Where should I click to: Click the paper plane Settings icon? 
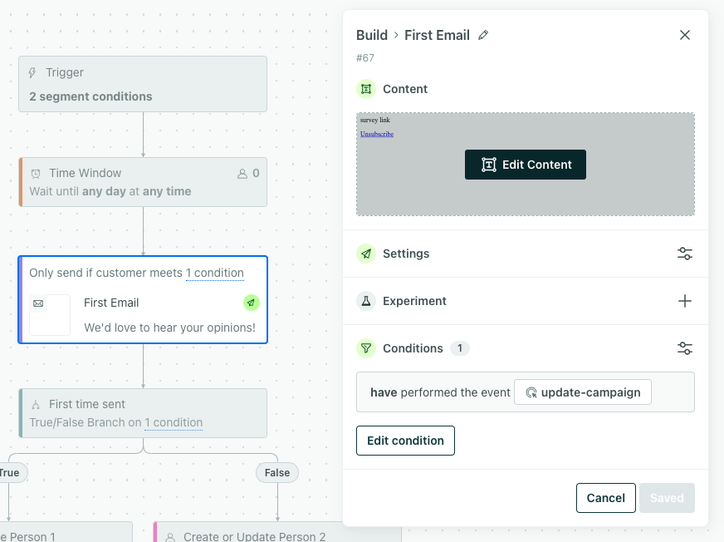[x=366, y=254]
